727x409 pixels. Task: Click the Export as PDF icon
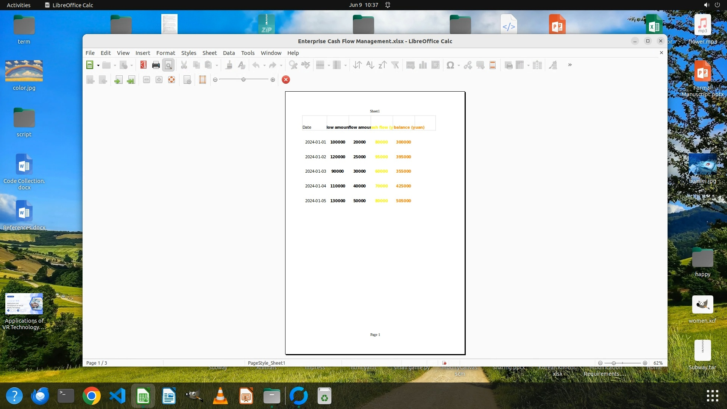[143, 65]
